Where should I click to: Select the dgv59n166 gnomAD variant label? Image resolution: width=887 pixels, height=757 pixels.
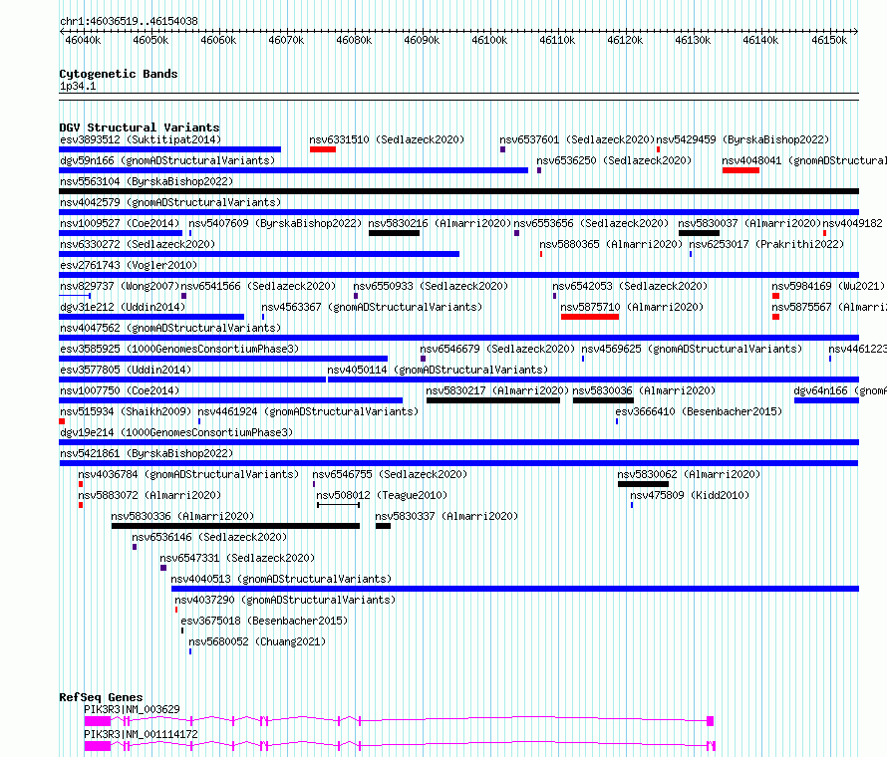pos(167,160)
